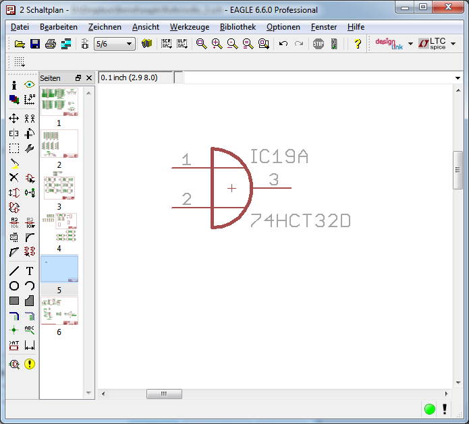469x424 pixels.
Task: Toggle layer display with eye icon
Action: (x=30, y=85)
